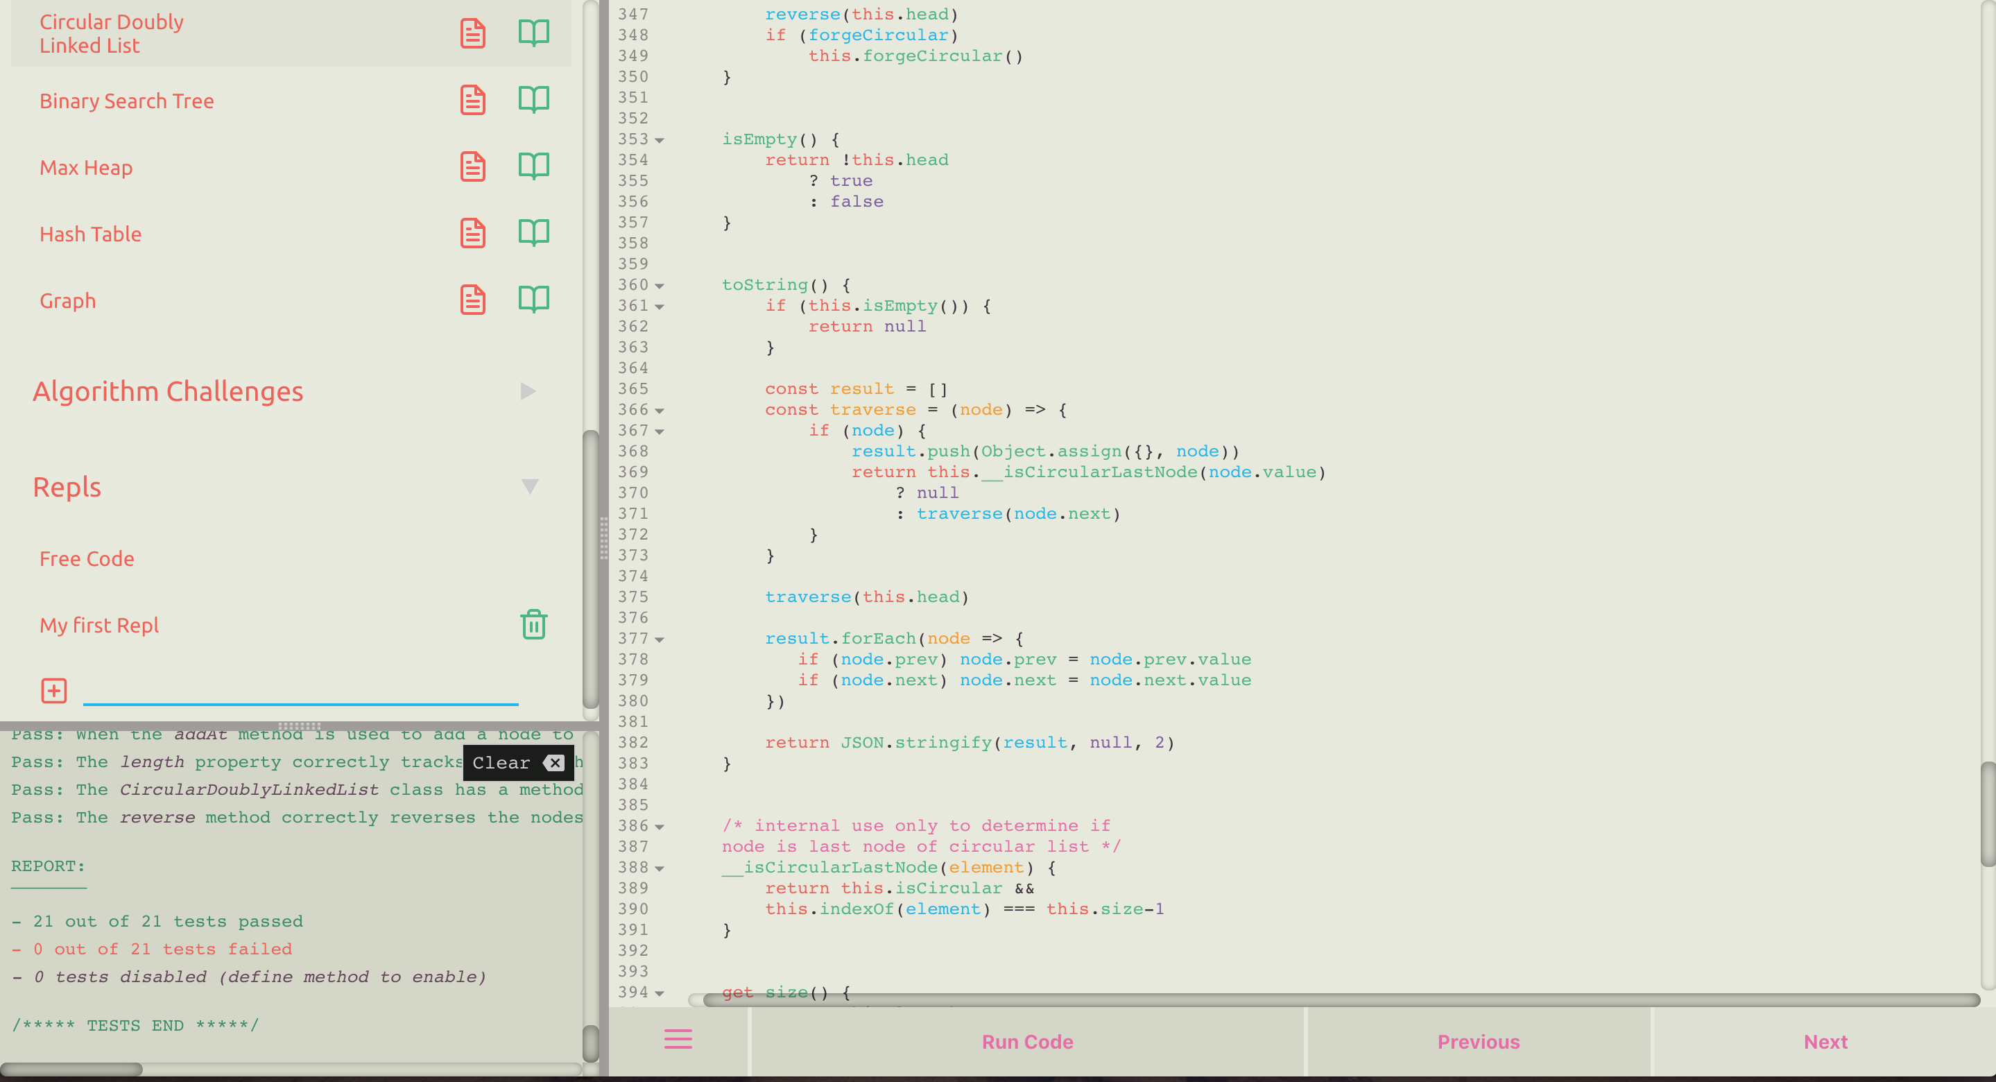The image size is (1996, 1082).
Task: Open Hash Table challenge
Action: coord(91,234)
